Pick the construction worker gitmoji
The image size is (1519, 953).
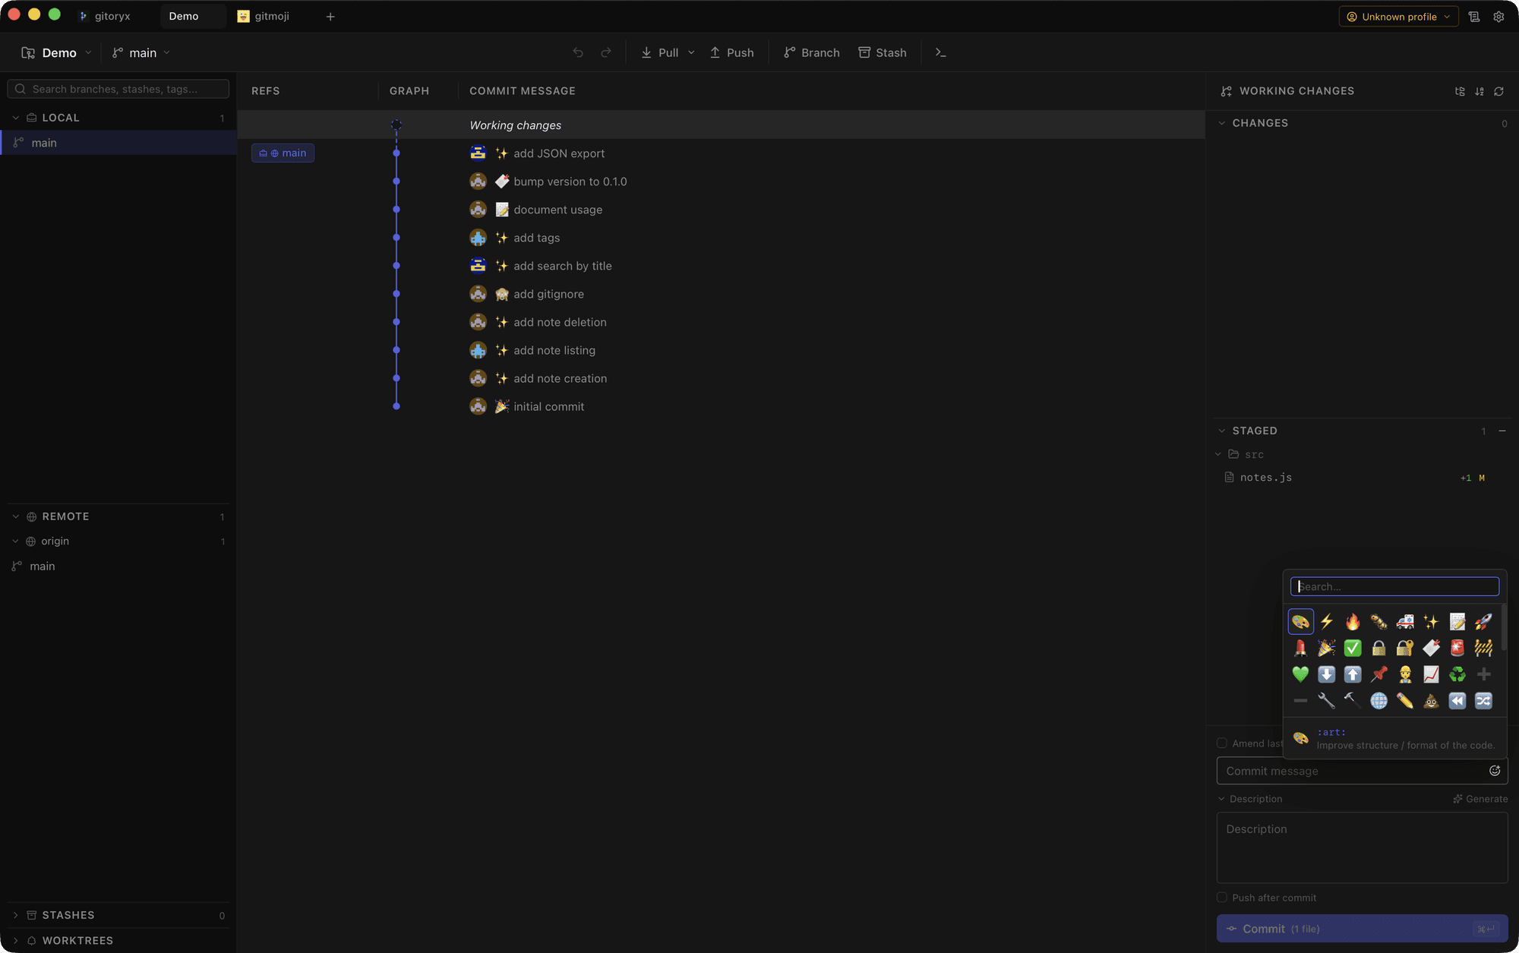pyautogui.click(x=1405, y=674)
